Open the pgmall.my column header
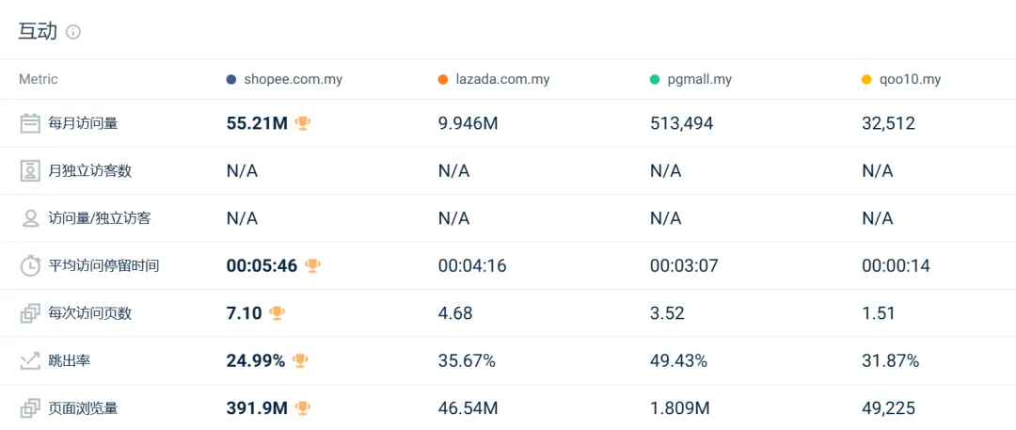The image size is (1016, 430). [x=700, y=80]
